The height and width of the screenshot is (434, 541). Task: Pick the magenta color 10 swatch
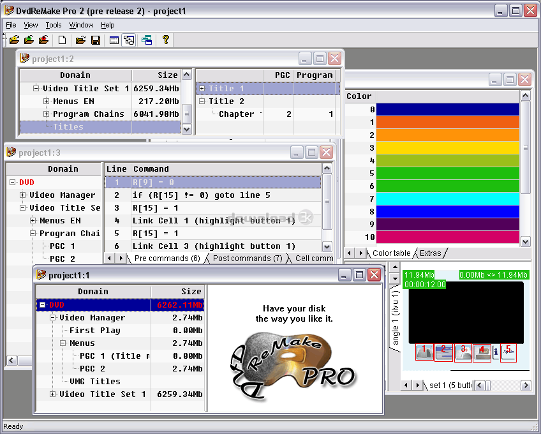(447, 237)
